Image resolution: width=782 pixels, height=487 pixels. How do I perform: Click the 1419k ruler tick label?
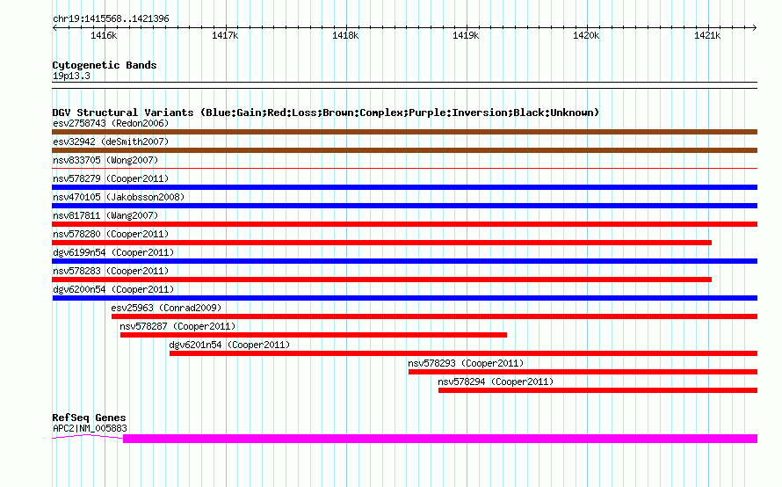466,35
